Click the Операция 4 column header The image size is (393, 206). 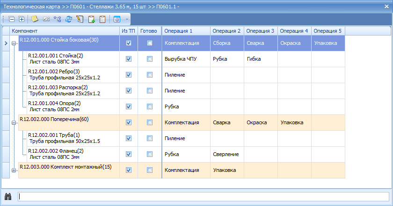click(x=294, y=31)
